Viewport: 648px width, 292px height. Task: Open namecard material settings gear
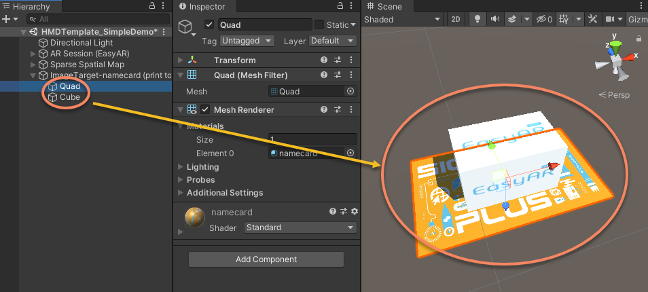[x=354, y=211]
